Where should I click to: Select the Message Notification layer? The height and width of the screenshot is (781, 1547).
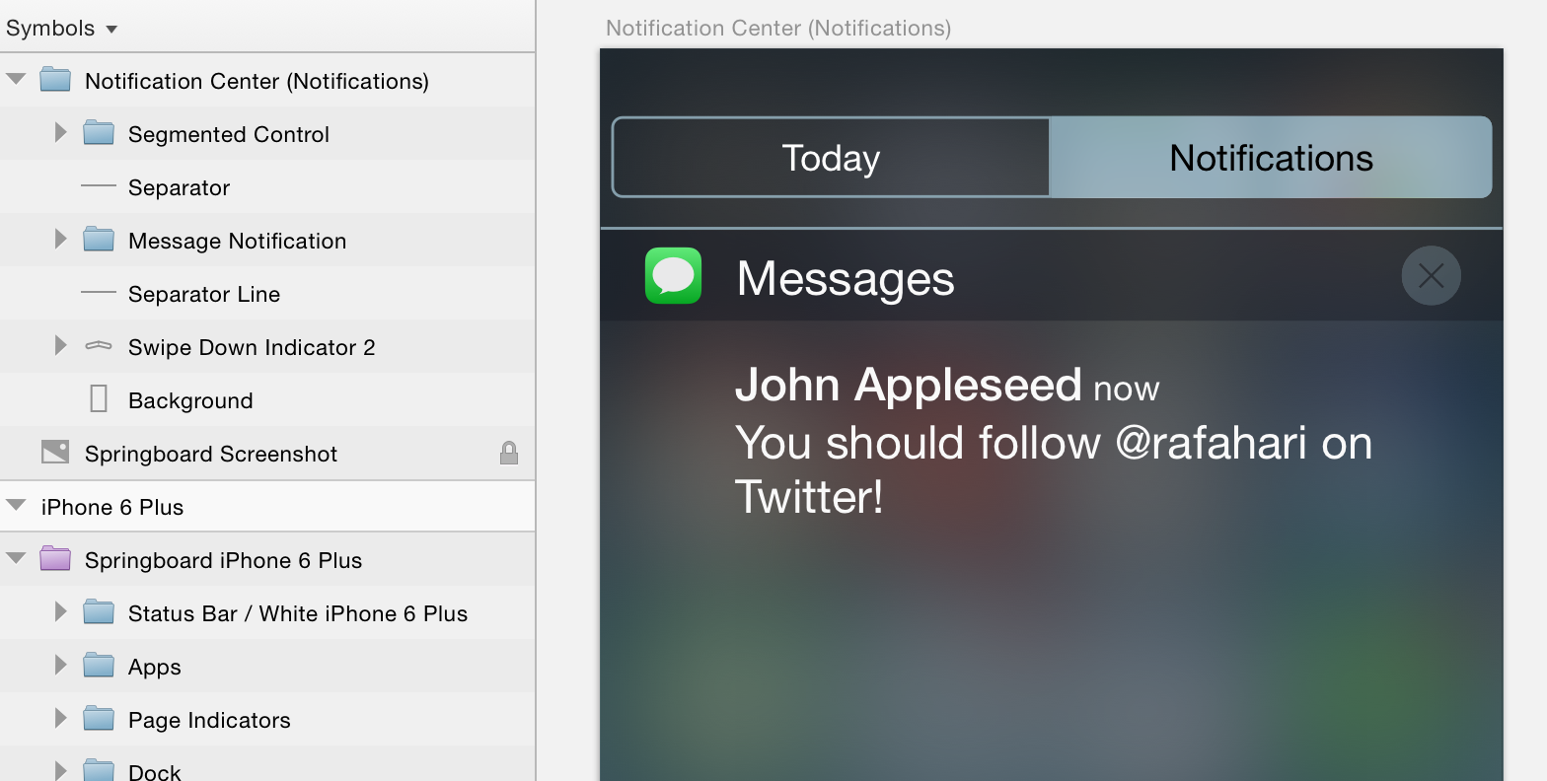pyautogui.click(x=267, y=240)
